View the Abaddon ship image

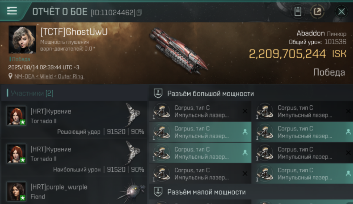click(x=178, y=51)
